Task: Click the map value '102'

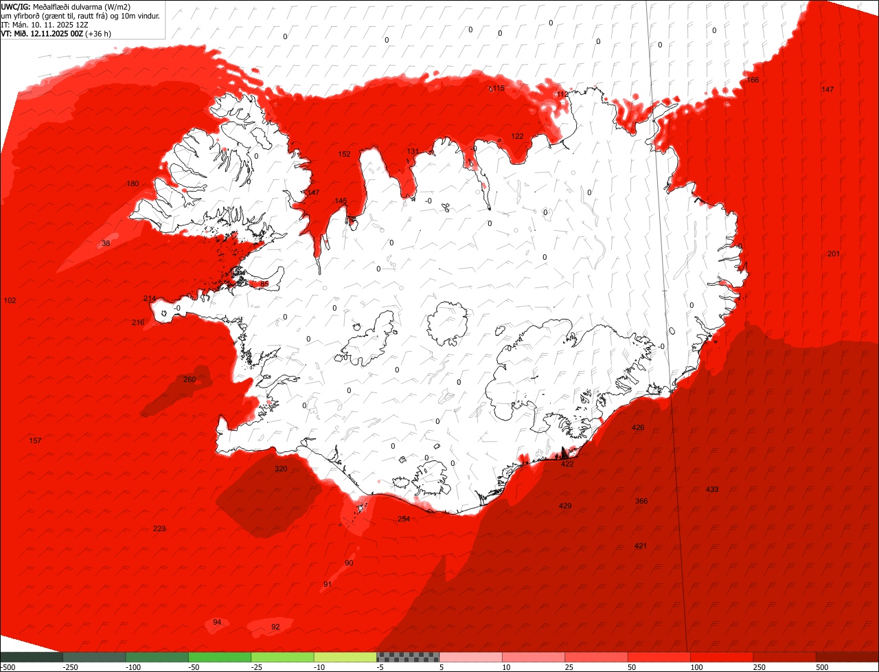Action: click(10, 300)
